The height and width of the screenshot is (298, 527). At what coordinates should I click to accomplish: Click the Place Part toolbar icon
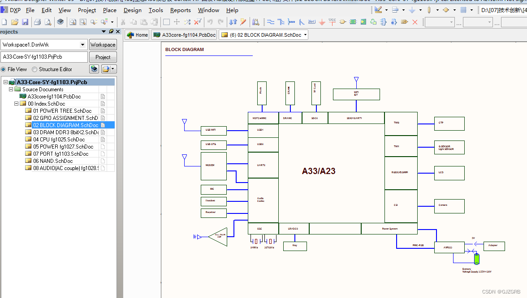(343, 21)
